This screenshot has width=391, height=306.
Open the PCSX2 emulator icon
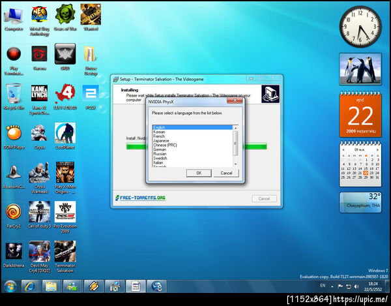click(91, 97)
